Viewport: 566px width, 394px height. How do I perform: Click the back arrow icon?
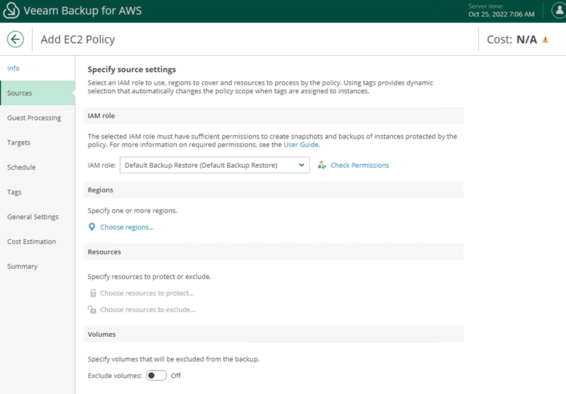point(15,39)
